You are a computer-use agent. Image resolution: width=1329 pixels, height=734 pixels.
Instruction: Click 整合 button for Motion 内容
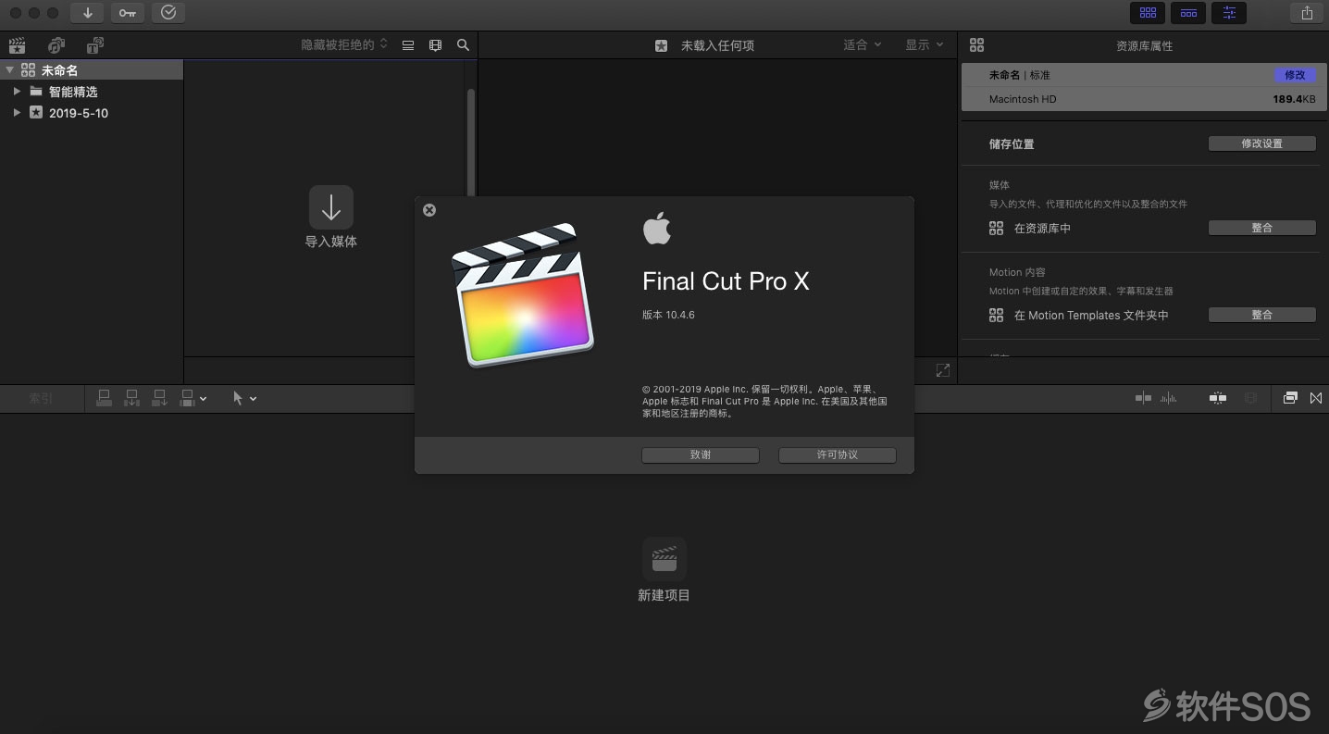point(1262,315)
